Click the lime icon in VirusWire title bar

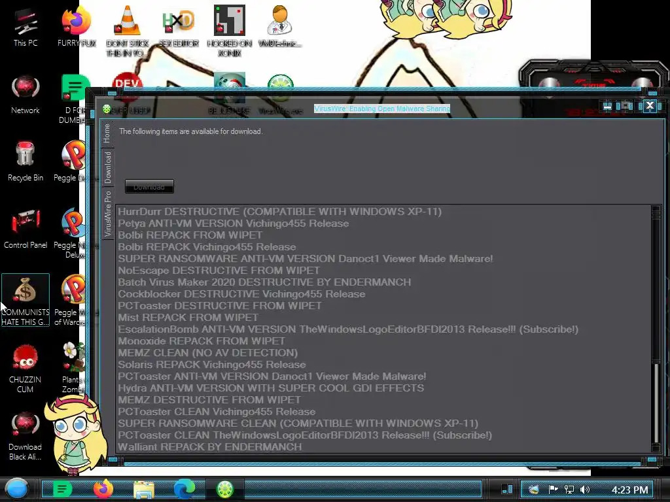107,109
